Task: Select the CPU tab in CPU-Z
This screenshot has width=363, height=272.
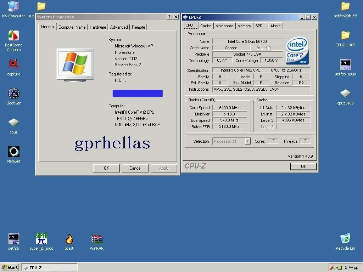Action: click(191, 25)
